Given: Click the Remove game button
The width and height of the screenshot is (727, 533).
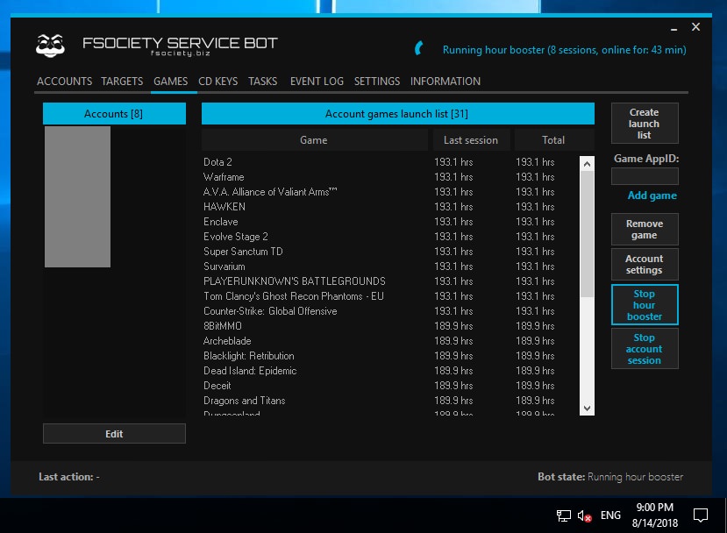Looking at the screenshot, I should pyautogui.click(x=645, y=230).
